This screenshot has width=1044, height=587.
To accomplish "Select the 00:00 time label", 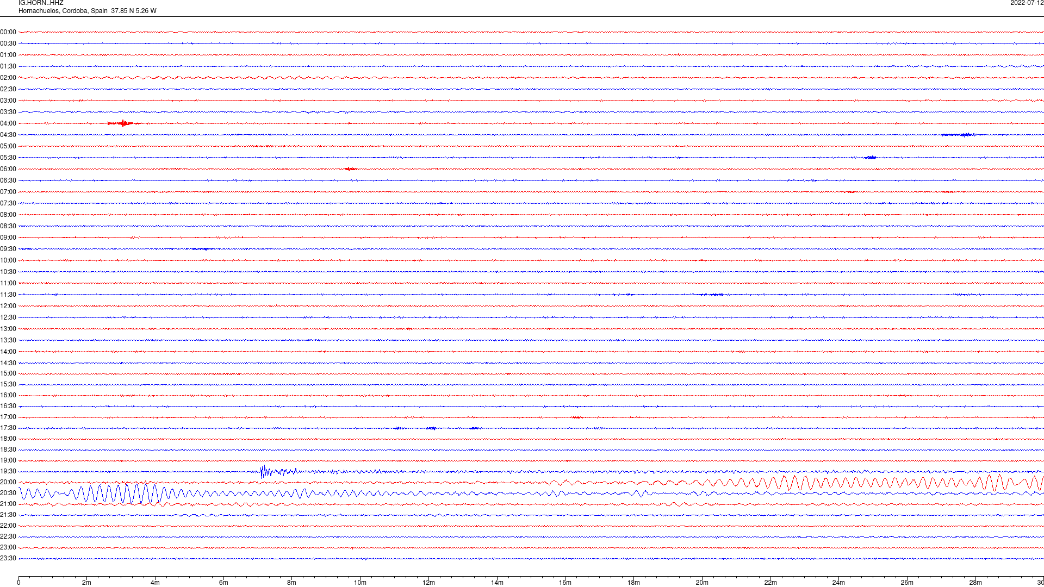I will point(8,32).
